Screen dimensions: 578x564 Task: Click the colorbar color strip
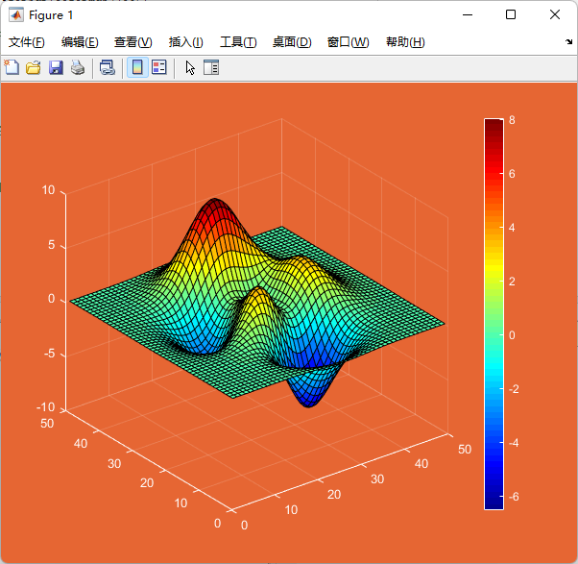[x=494, y=314]
